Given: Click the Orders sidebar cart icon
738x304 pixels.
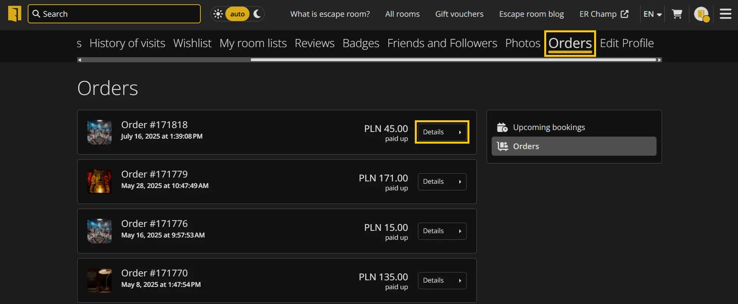Looking at the screenshot, I should [502, 146].
